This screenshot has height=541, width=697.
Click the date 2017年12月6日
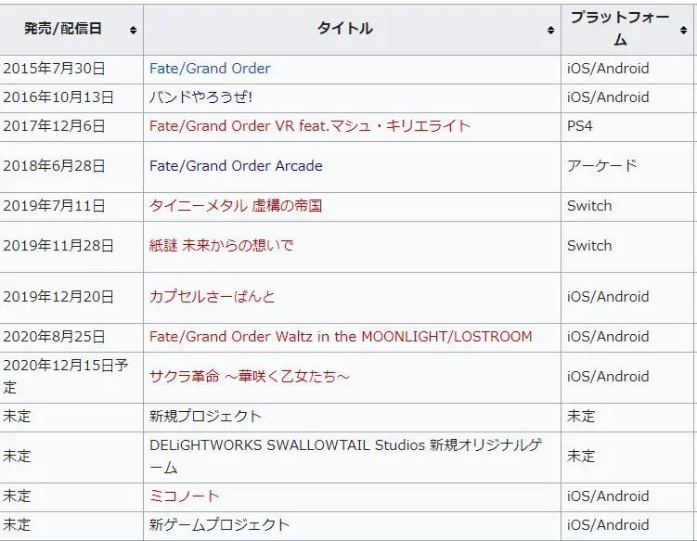coord(54,126)
